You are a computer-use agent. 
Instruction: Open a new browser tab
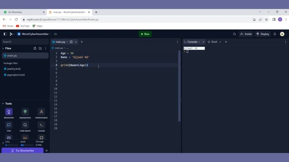(x=96, y=12)
